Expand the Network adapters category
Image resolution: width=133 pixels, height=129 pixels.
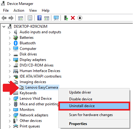coord(10,115)
